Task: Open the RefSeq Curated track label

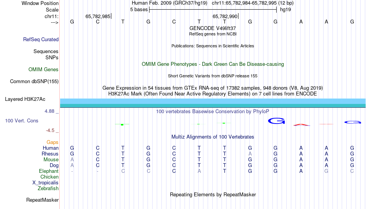Action: (41, 39)
